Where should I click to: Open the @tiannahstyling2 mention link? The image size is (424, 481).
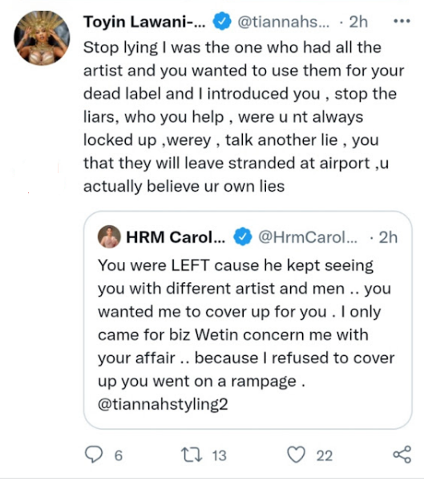click(163, 404)
